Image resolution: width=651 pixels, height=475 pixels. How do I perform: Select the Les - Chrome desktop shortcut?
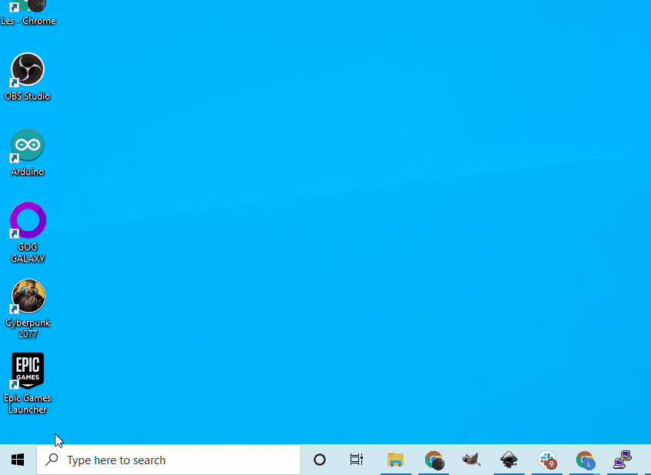click(x=28, y=8)
